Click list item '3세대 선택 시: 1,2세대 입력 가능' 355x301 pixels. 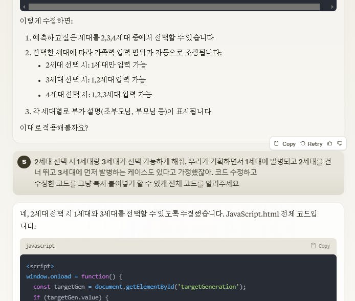tap(96, 80)
